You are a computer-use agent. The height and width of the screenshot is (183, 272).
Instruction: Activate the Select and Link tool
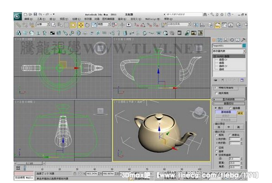(x=18, y=25)
